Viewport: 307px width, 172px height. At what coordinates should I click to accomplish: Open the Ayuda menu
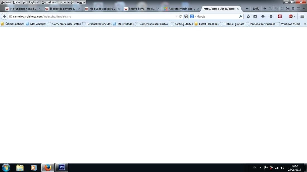pyautogui.click(x=81, y=2)
